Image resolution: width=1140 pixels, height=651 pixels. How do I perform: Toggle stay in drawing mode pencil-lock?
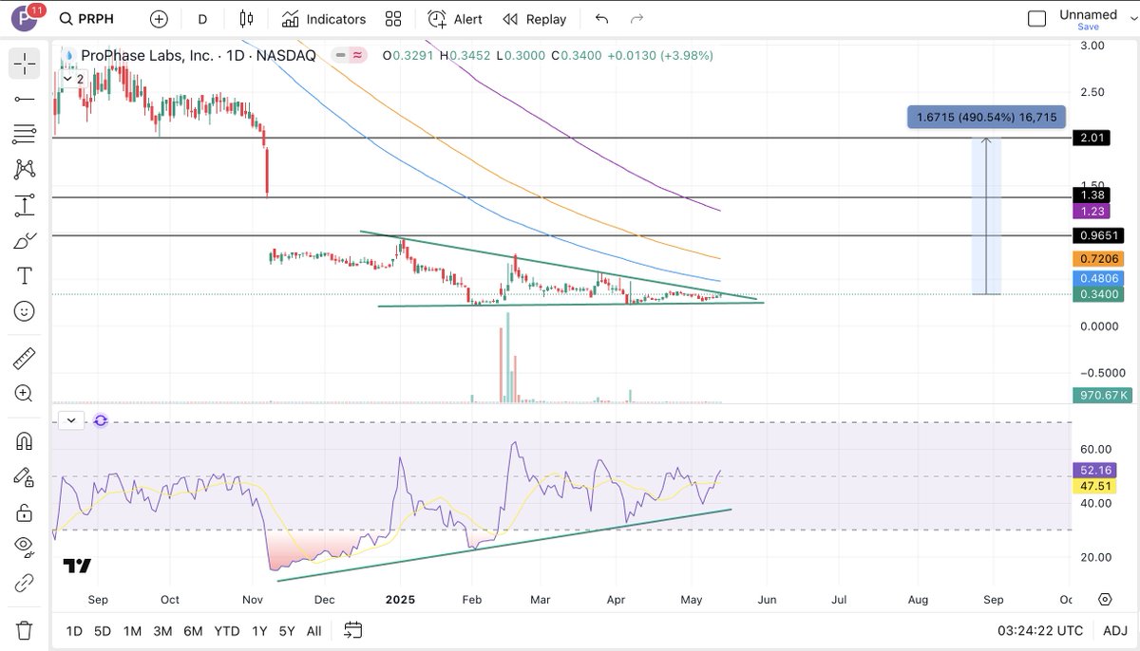point(25,476)
